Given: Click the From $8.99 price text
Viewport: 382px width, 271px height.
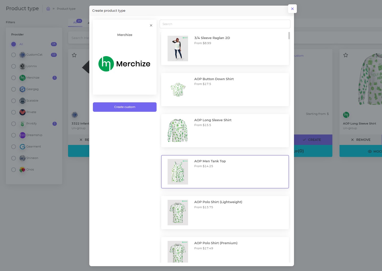Looking at the screenshot, I should coord(203,43).
